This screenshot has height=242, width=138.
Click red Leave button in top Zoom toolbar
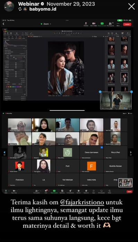click(127, 24)
